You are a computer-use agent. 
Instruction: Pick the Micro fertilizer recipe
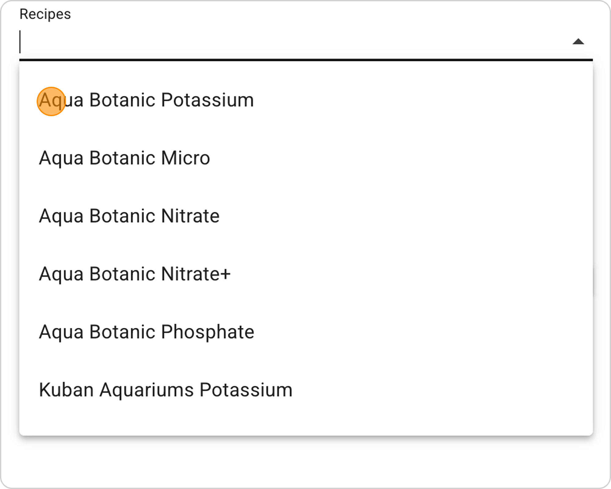pos(125,158)
